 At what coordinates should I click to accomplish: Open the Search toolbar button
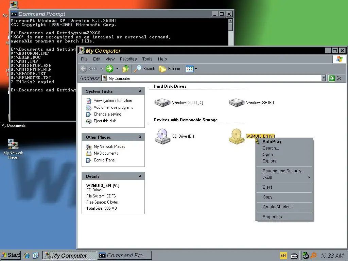145,69
